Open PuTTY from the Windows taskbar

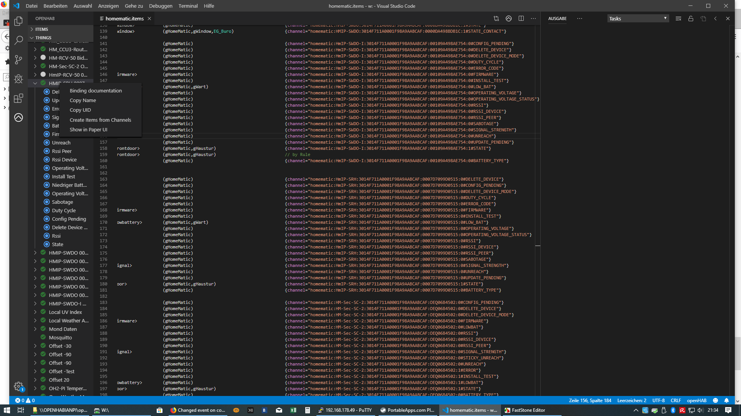coord(345,410)
